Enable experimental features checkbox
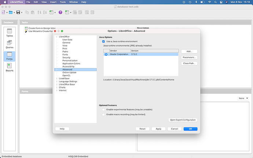The height and width of the screenshot is (158, 253). coord(104,110)
